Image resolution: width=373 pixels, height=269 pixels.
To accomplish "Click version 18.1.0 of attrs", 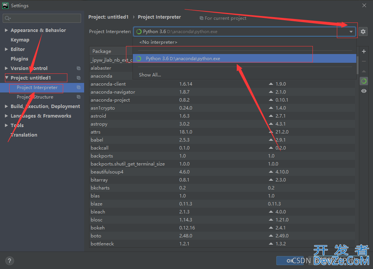I will [186, 132].
